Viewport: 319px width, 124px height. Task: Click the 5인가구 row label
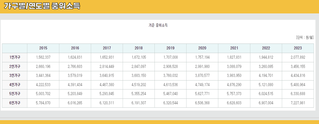click(x=15, y=94)
